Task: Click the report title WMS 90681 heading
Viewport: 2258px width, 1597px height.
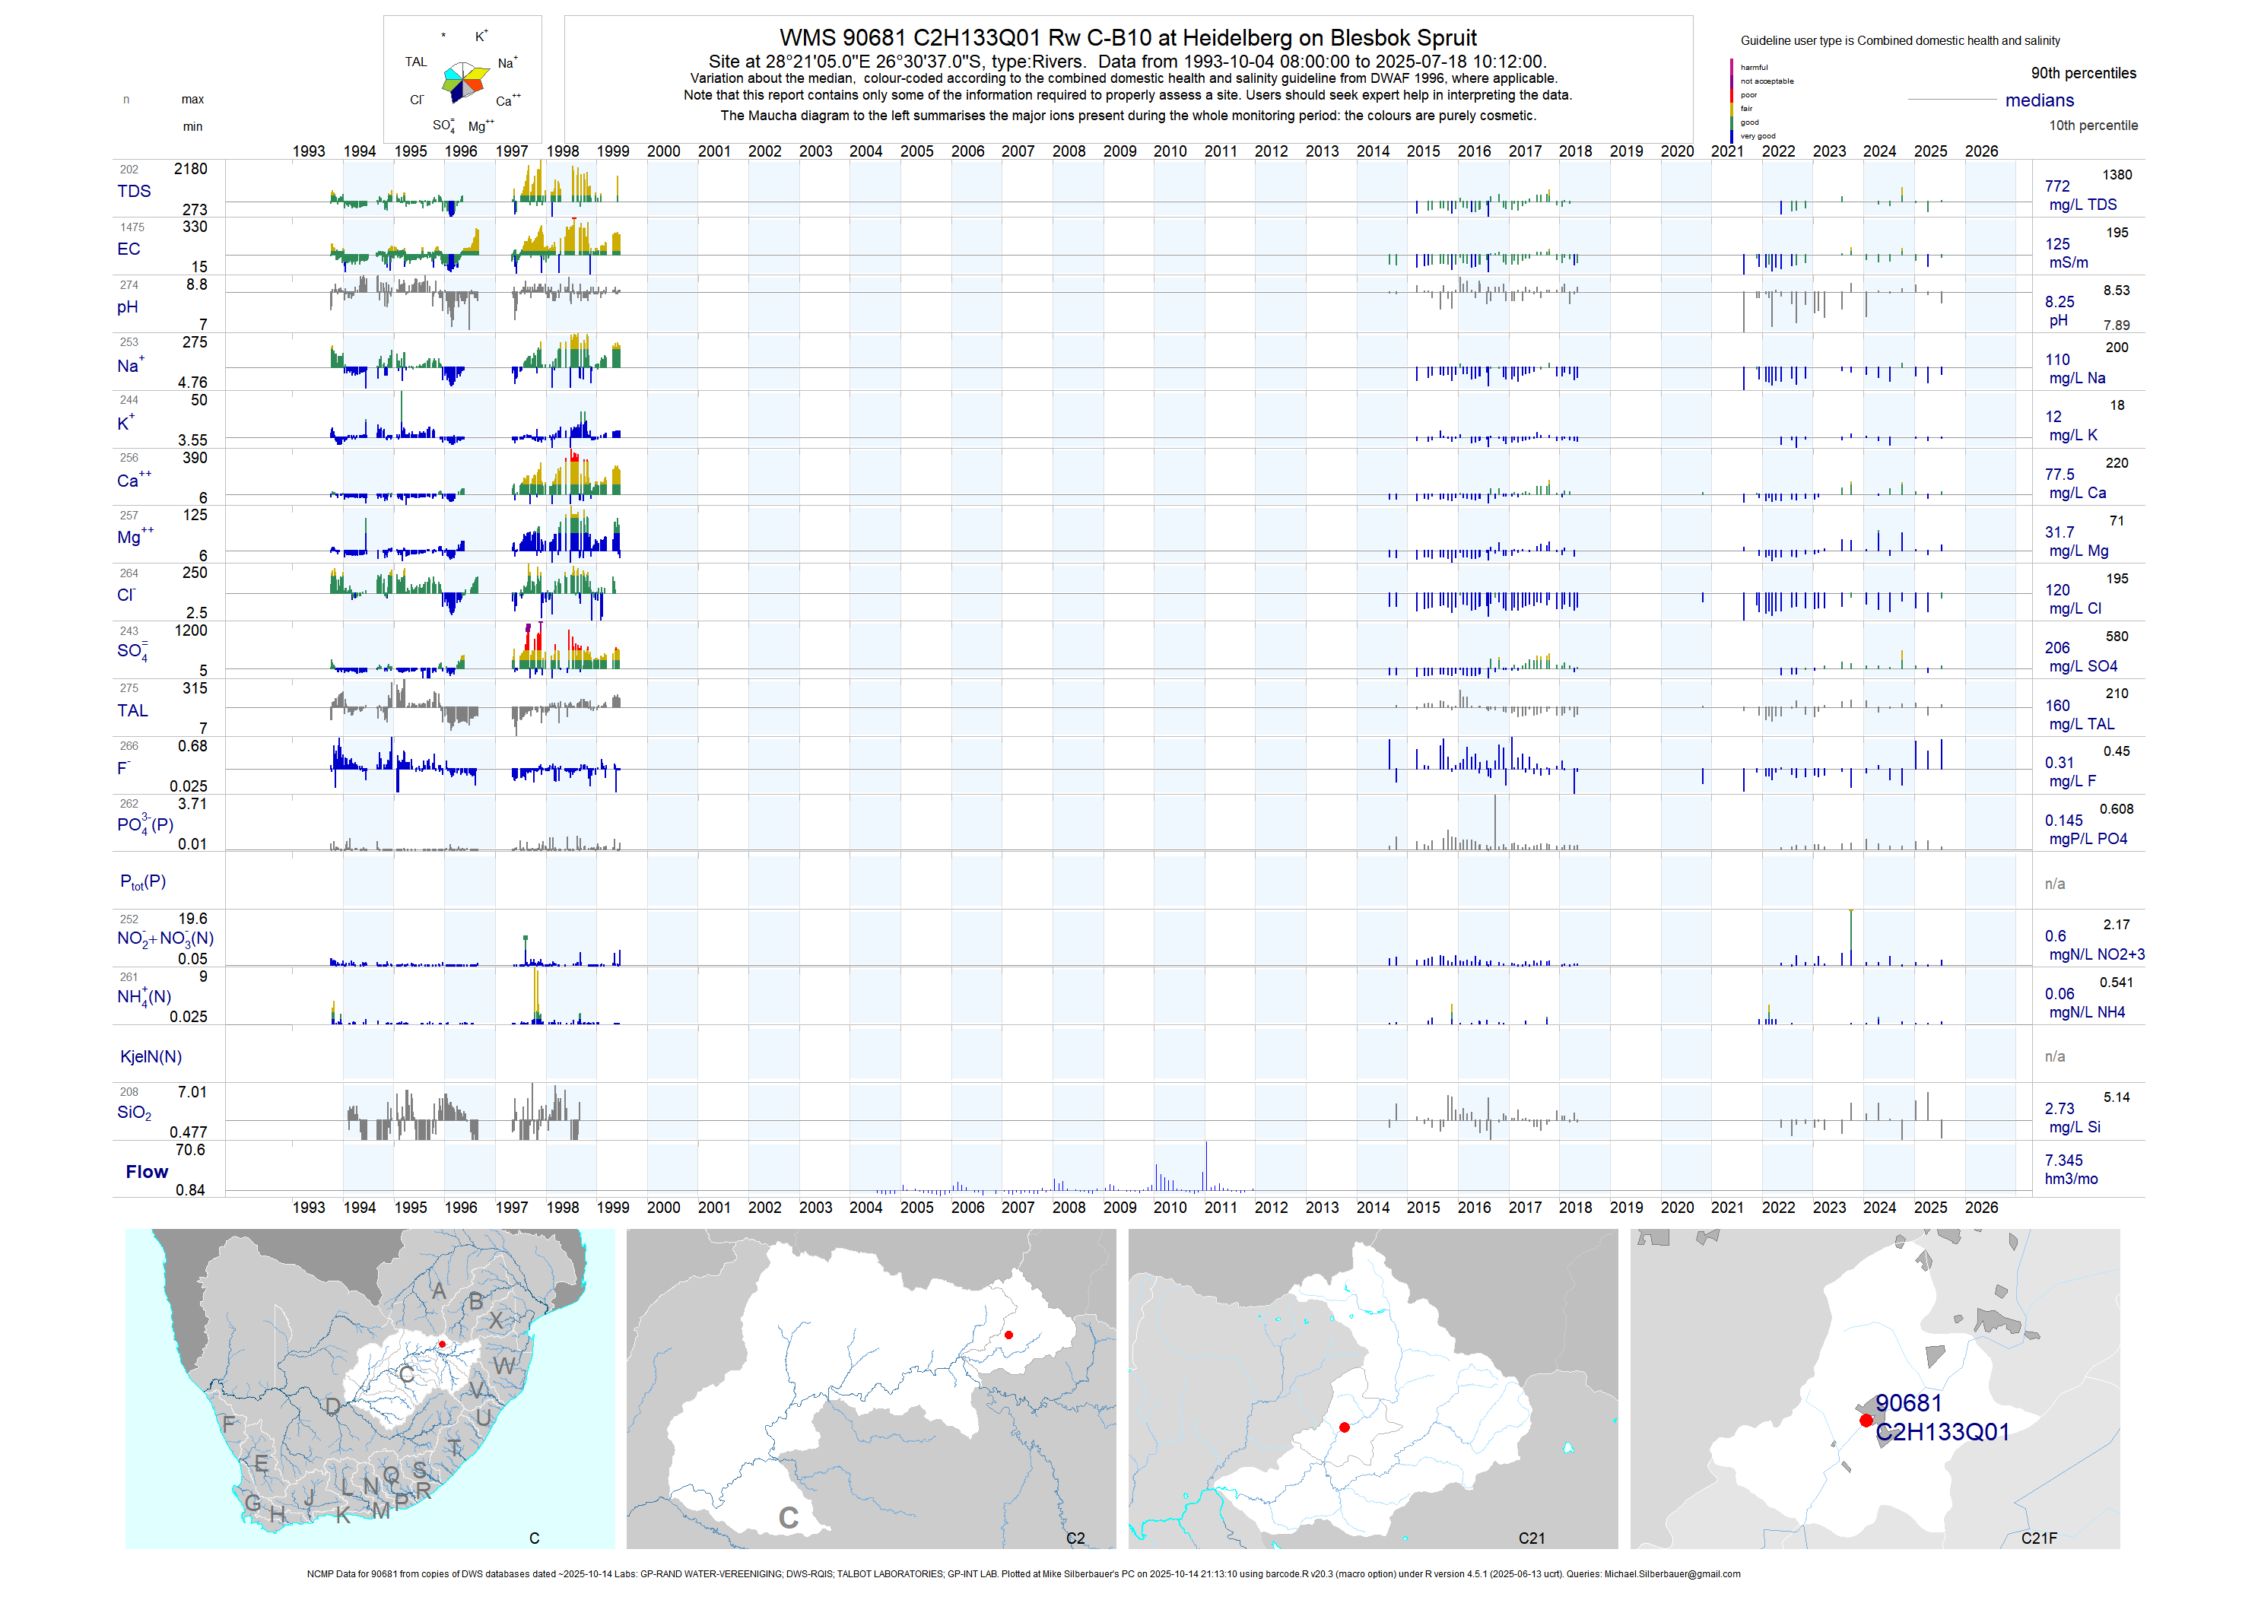Action: (x=1127, y=37)
